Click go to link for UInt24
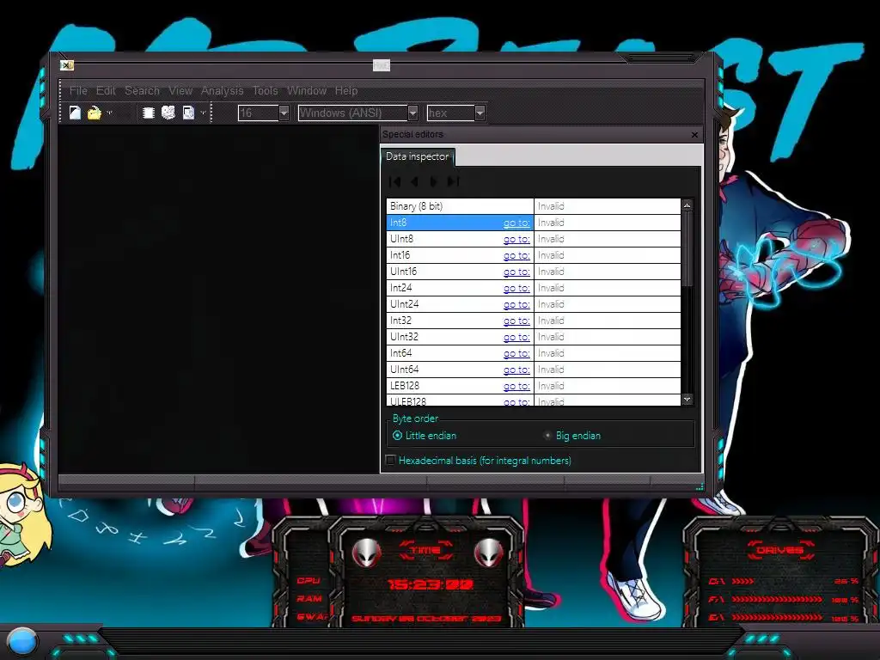The width and height of the screenshot is (880, 660). tap(516, 304)
